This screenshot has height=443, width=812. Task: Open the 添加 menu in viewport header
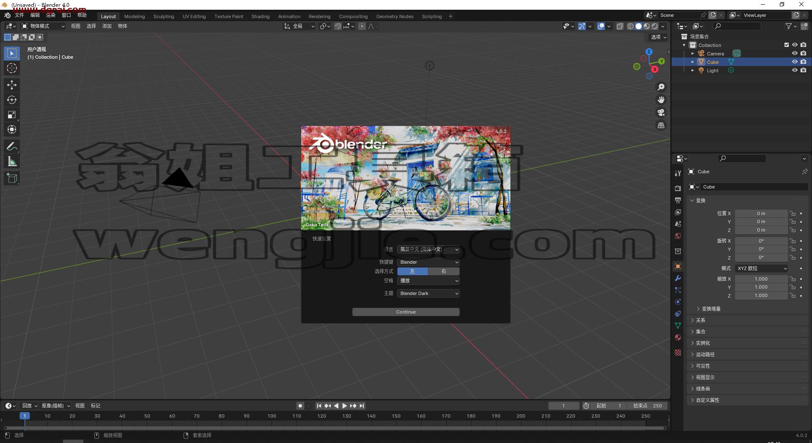(107, 26)
